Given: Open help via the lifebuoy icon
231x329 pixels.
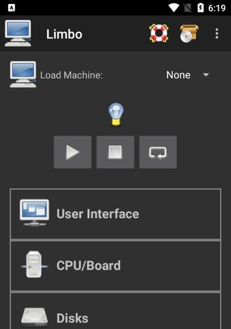Looking at the screenshot, I should [159, 33].
